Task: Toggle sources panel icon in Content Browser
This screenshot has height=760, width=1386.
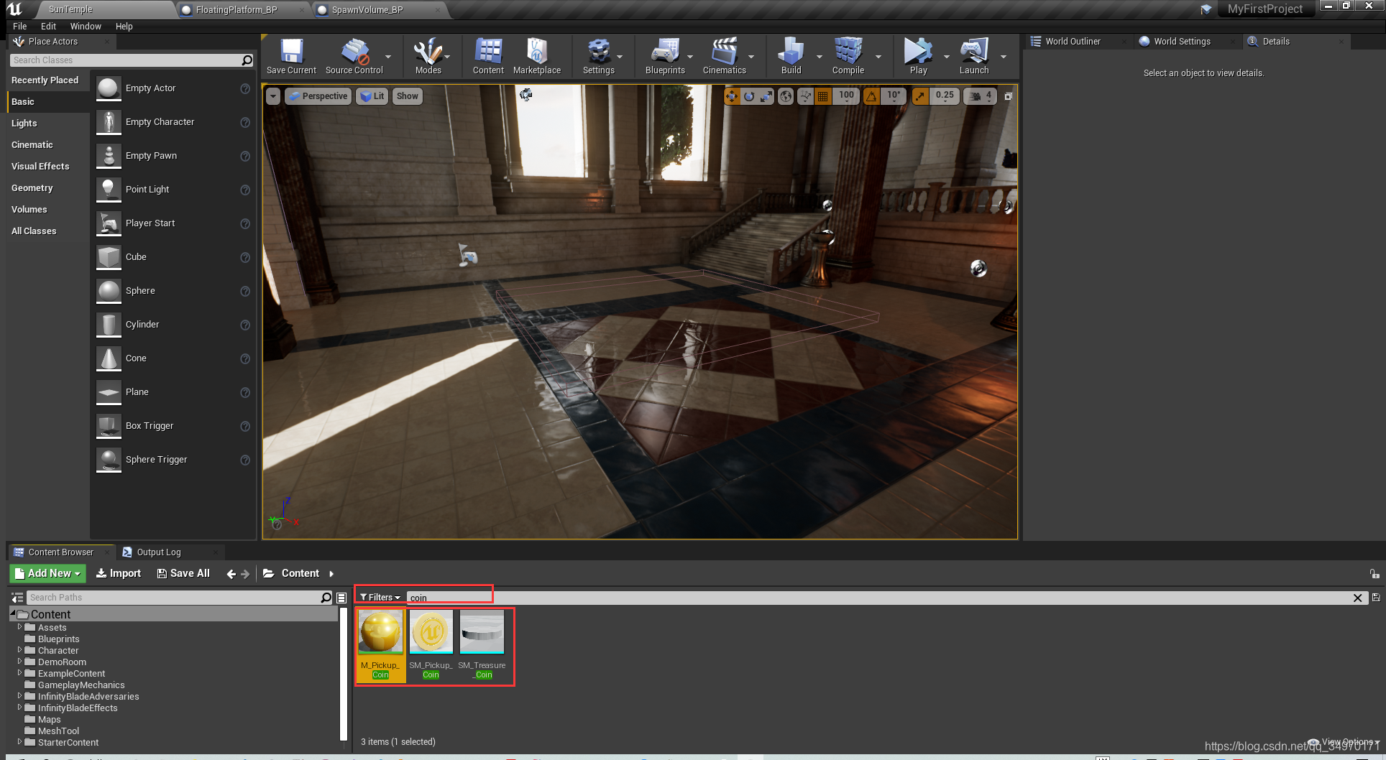Action: [x=17, y=598]
